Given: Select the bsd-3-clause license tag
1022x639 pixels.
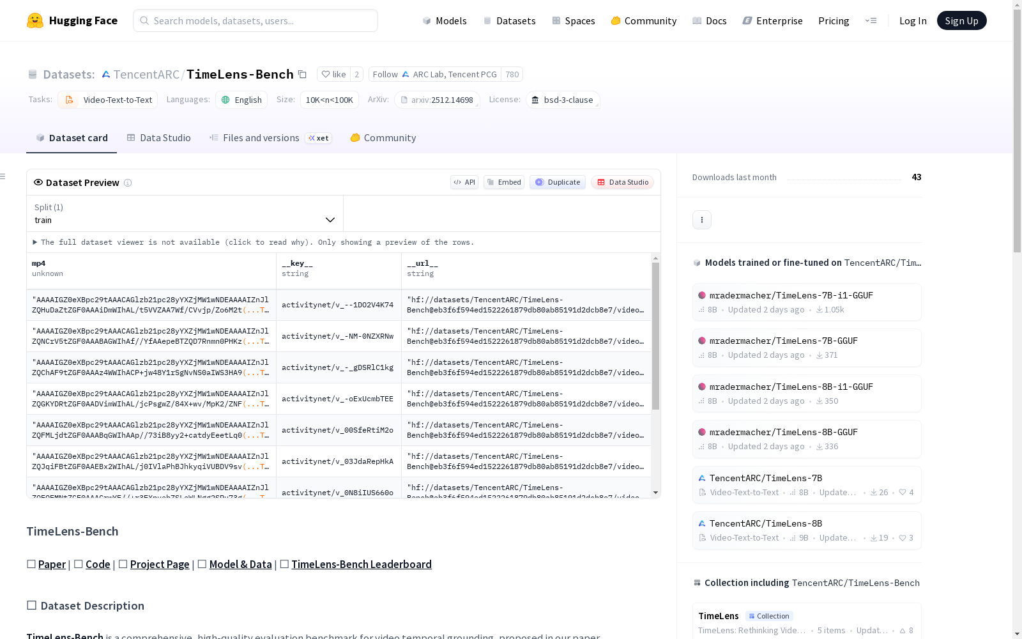Looking at the screenshot, I should coord(563,100).
